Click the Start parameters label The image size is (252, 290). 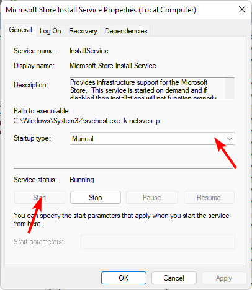[38, 242]
